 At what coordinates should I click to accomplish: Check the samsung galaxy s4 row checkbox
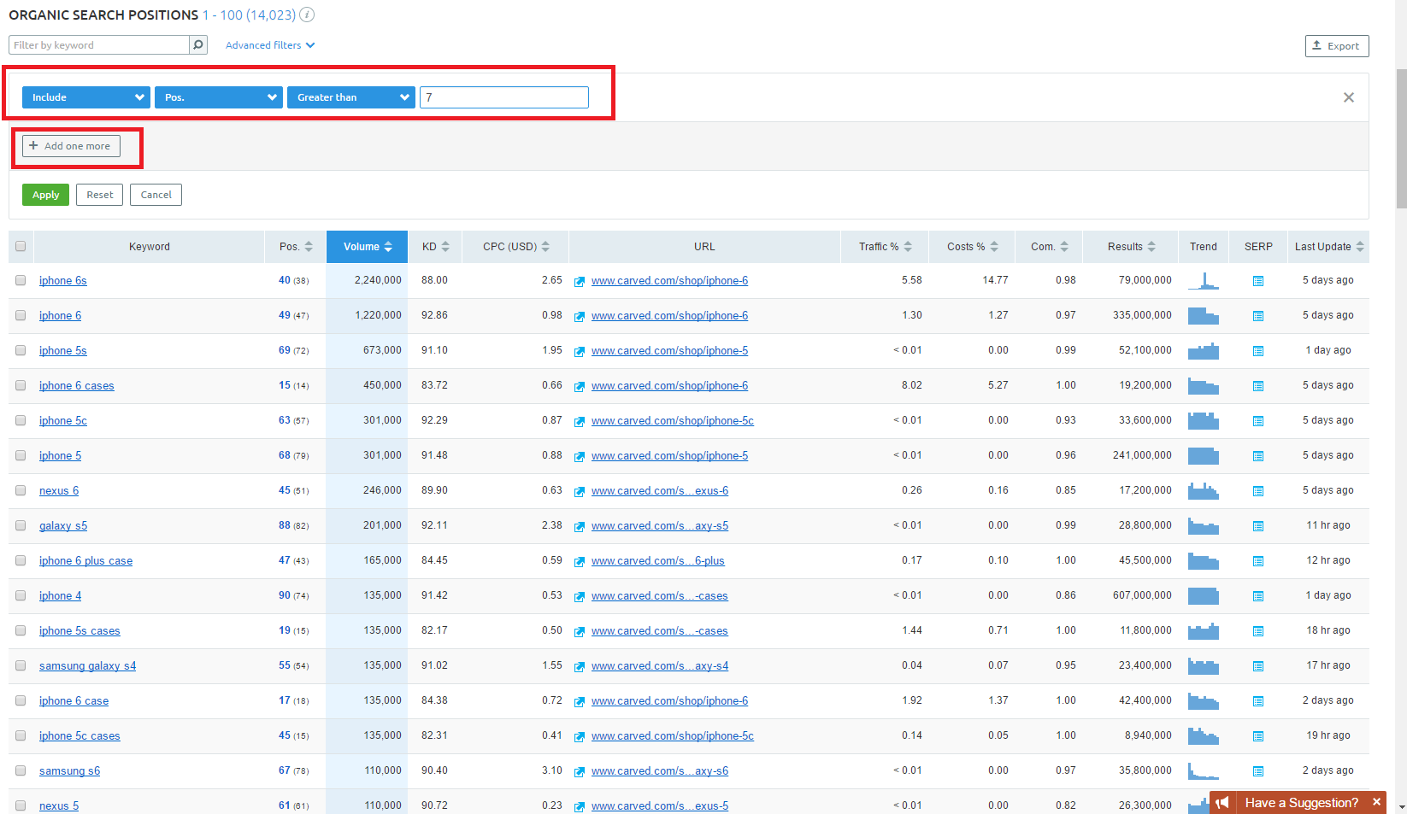(x=21, y=665)
